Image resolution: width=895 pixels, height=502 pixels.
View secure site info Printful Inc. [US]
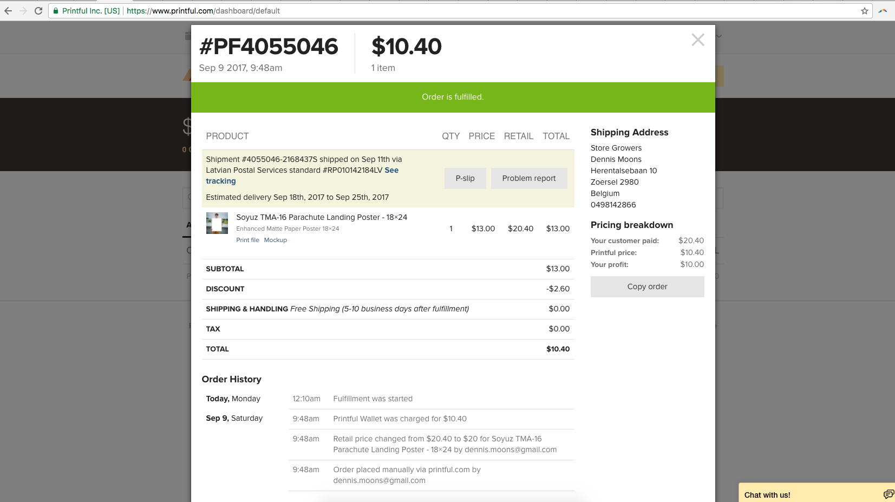click(x=87, y=11)
